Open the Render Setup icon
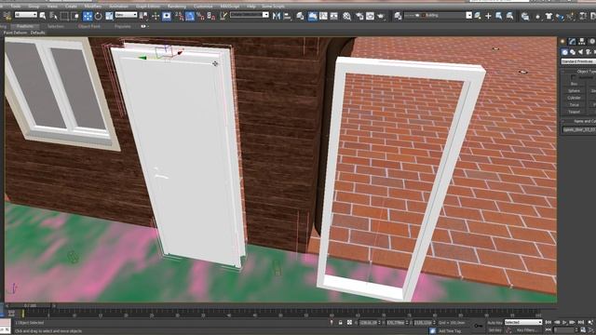The image size is (596, 335). [359, 16]
